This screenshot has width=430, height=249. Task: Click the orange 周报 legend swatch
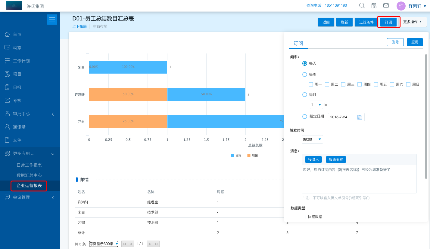point(249,155)
